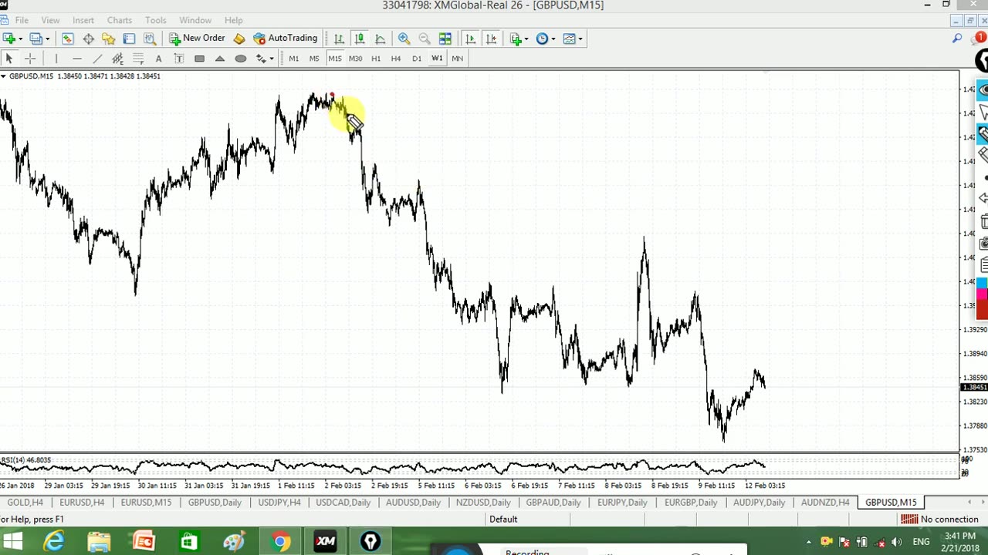The image size is (988, 555).
Task: Switch to the GOLD,H4 chart tab
Action: (x=25, y=503)
